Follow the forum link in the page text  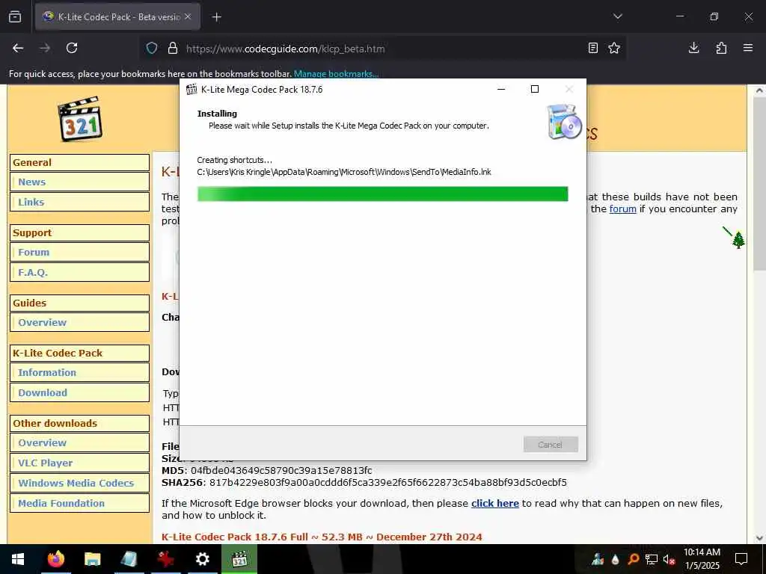click(x=623, y=209)
